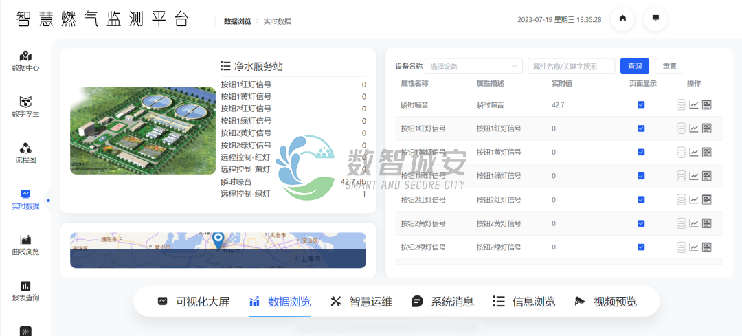Go to 曲线浏览 in the sidebar

point(25,245)
